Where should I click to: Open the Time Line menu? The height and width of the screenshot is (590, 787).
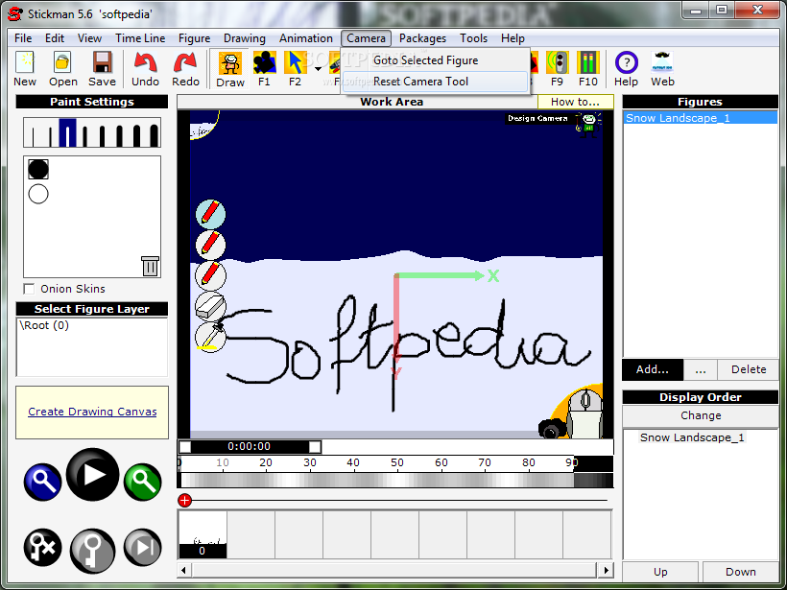[140, 38]
